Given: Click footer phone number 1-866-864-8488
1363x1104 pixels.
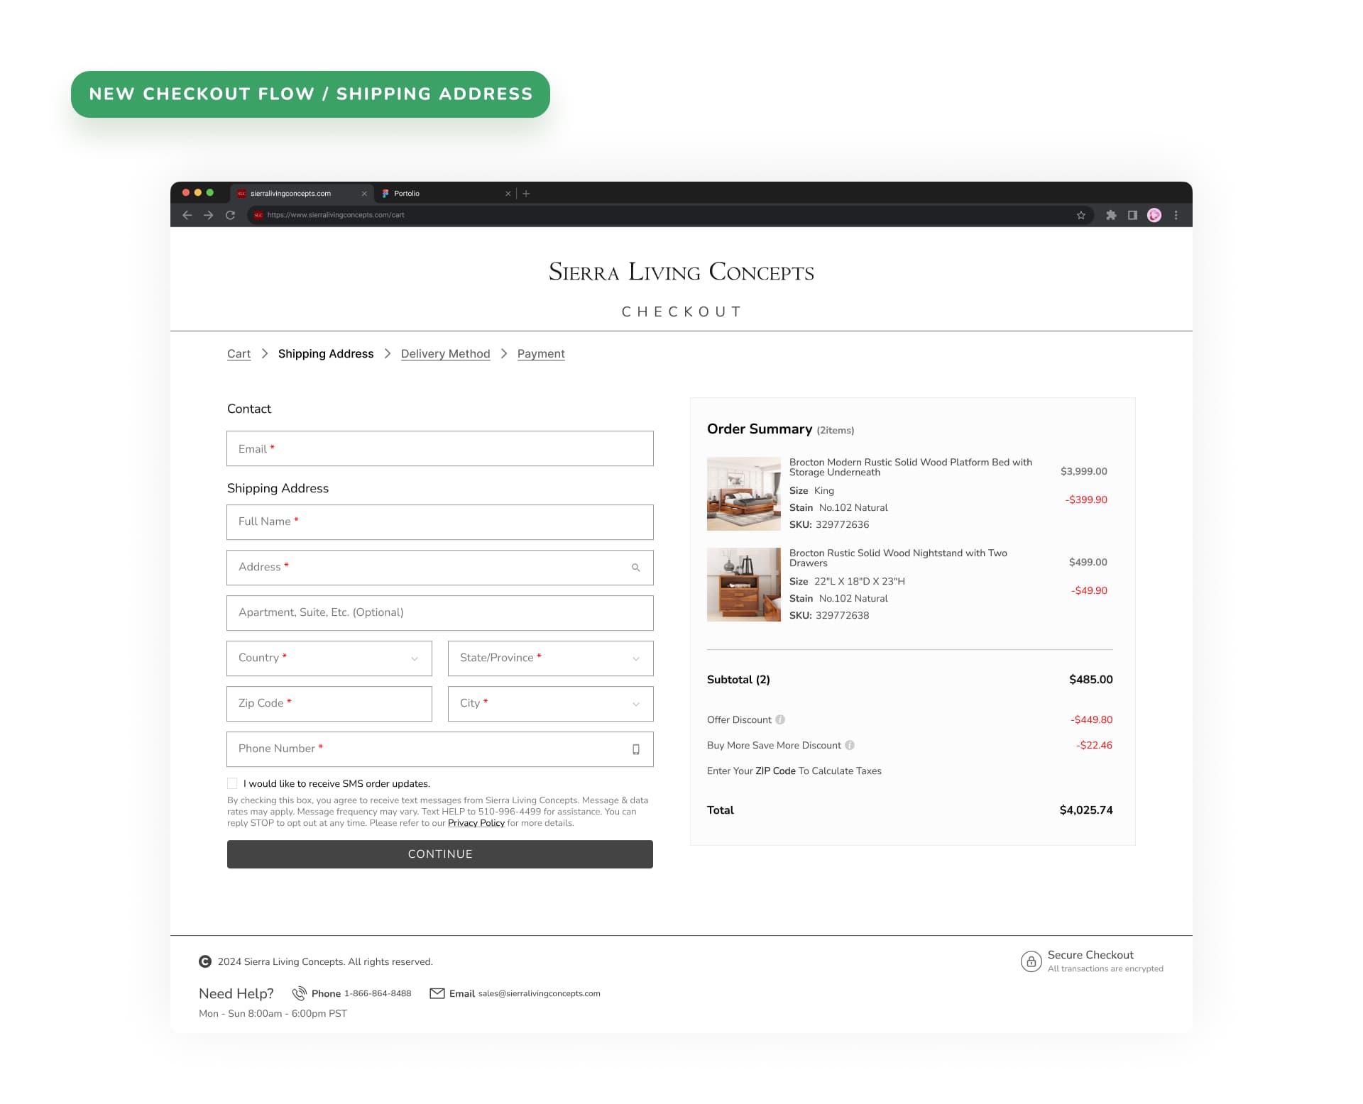Looking at the screenshot, I should [378, 993].
